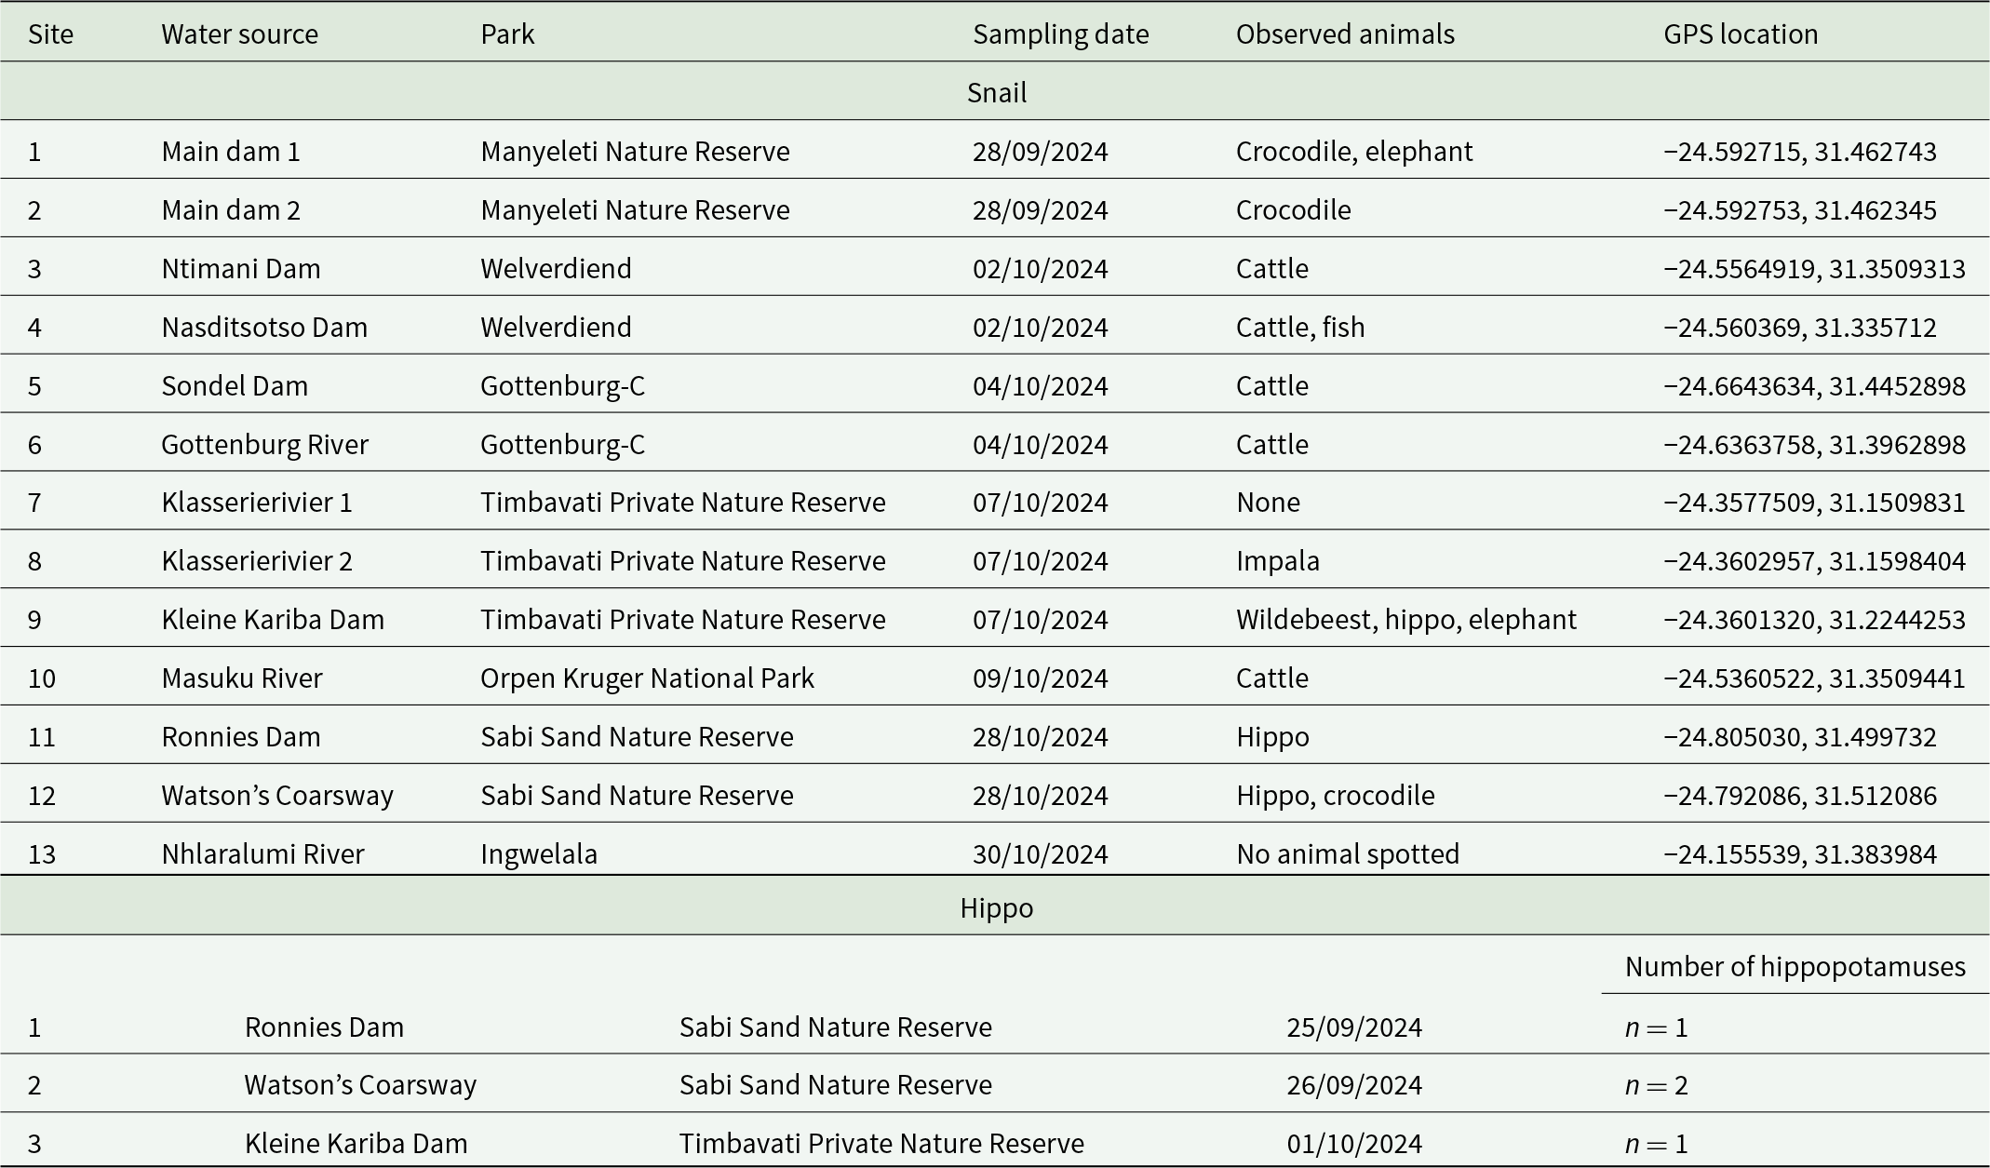Select the Number of hippopotamuses header
This screenshot has height=1168, width=1990.
pyautogui.click(x=1795, y=967)
